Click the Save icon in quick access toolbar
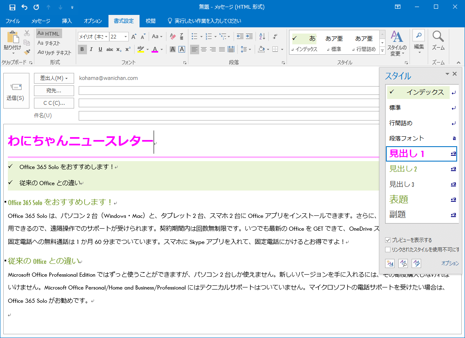Viewport: 465px width, 338px height. 12,7
